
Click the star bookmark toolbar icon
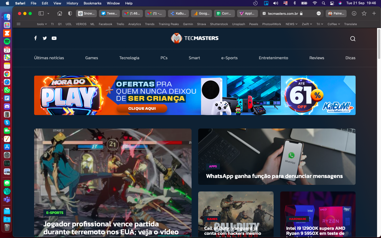point(364,13)
